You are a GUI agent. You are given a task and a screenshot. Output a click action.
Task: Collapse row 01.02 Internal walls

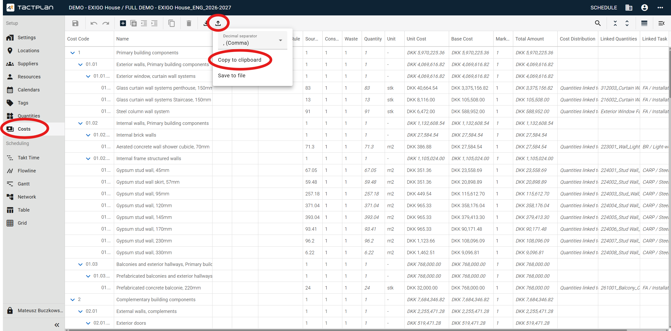click(80, 123)
